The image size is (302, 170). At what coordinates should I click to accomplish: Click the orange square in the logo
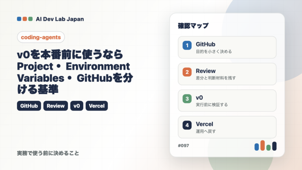(x=25, y=19)
